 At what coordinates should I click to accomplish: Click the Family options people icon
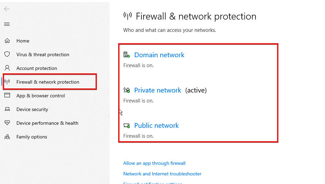7,137
